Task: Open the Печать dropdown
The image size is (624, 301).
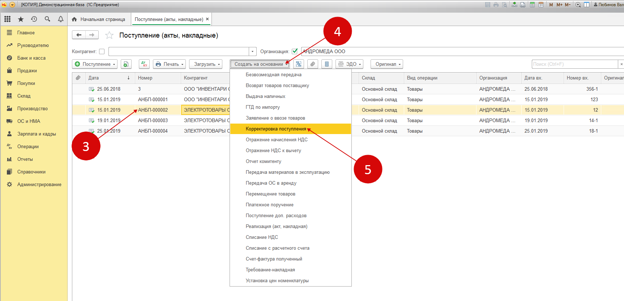Action: click(169, 64)
